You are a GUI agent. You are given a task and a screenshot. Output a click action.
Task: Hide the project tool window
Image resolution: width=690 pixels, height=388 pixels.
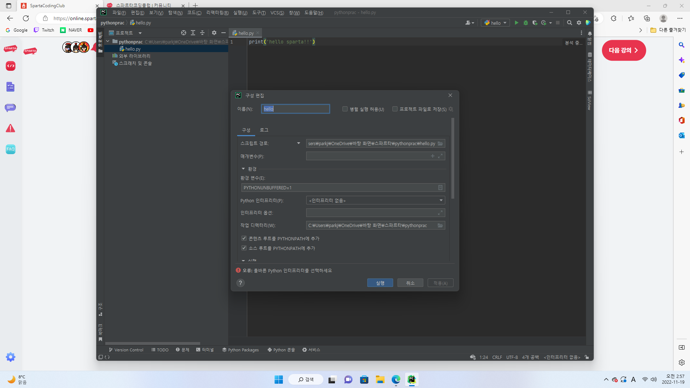(x=224, y=33)
